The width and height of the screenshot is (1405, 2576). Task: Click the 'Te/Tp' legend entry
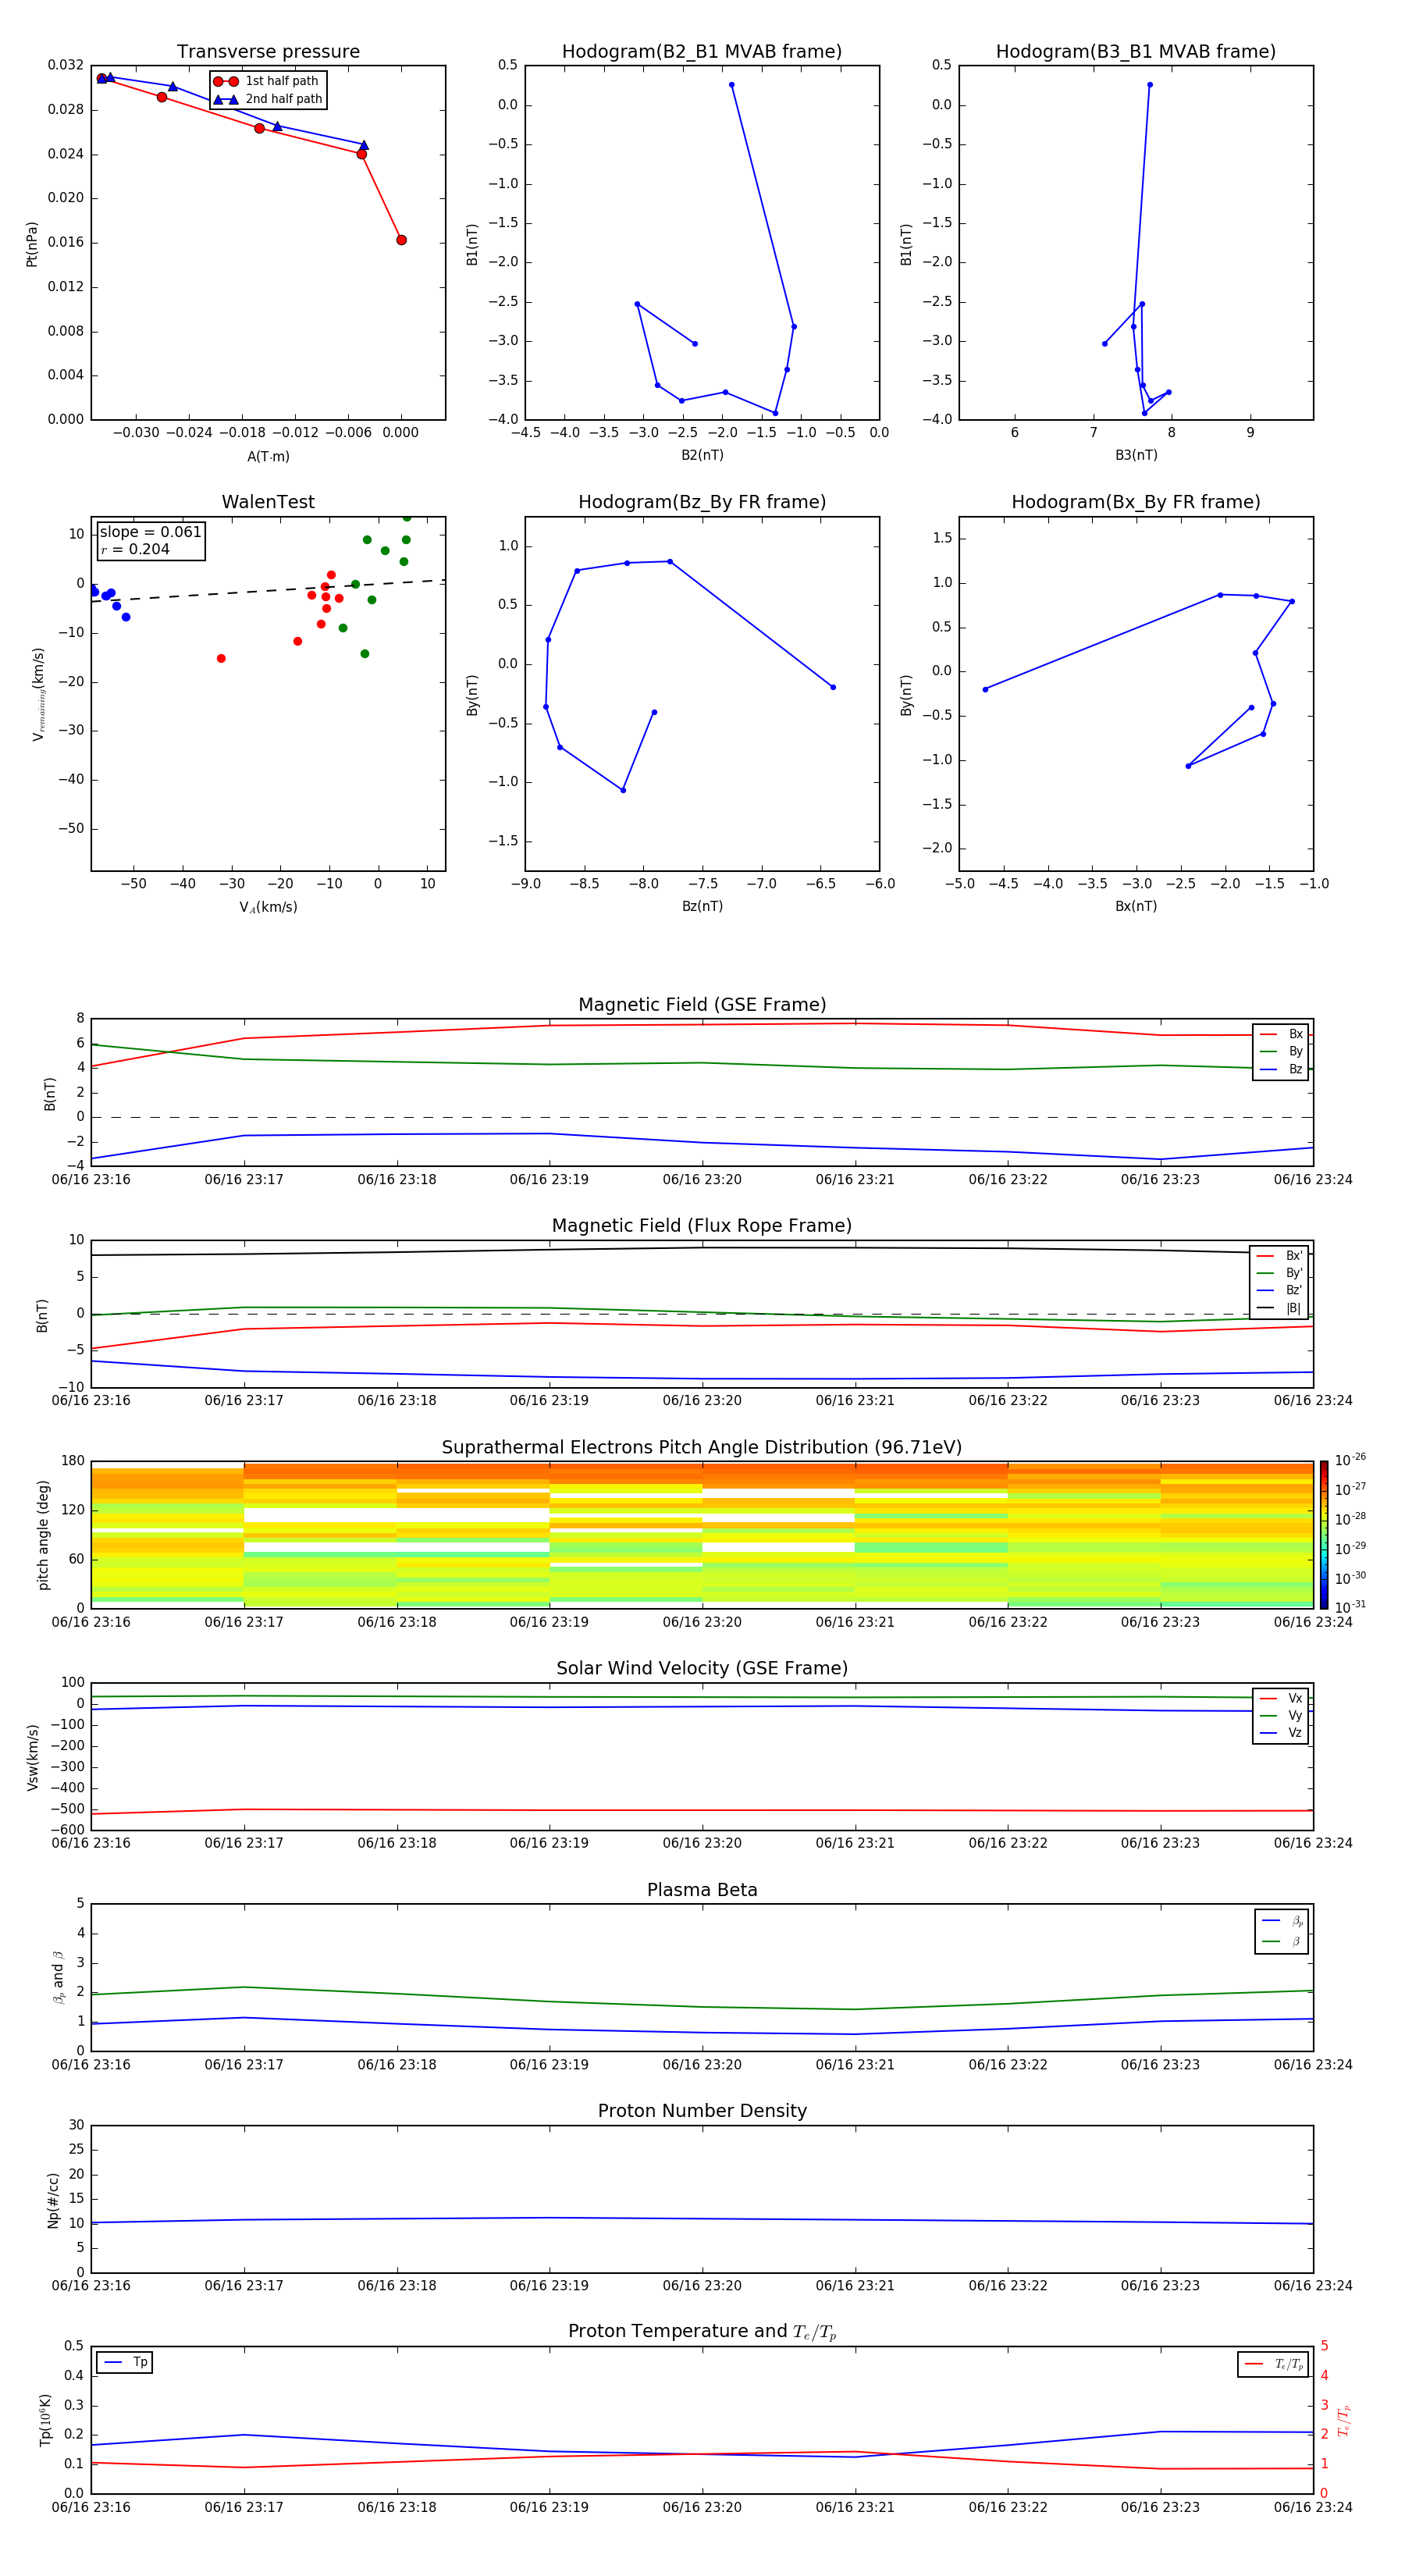click(x=1274, y=2364)
